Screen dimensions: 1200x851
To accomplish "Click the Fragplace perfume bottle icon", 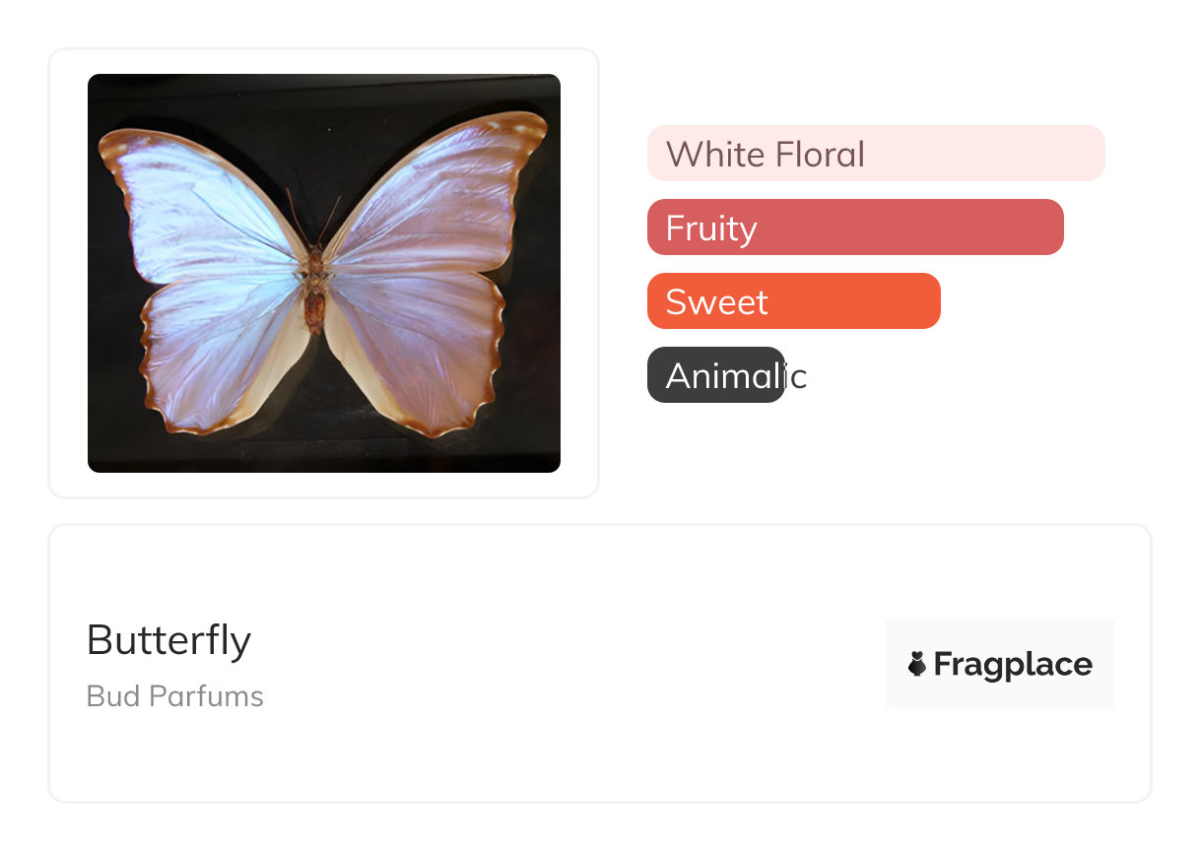I will 917,664.
